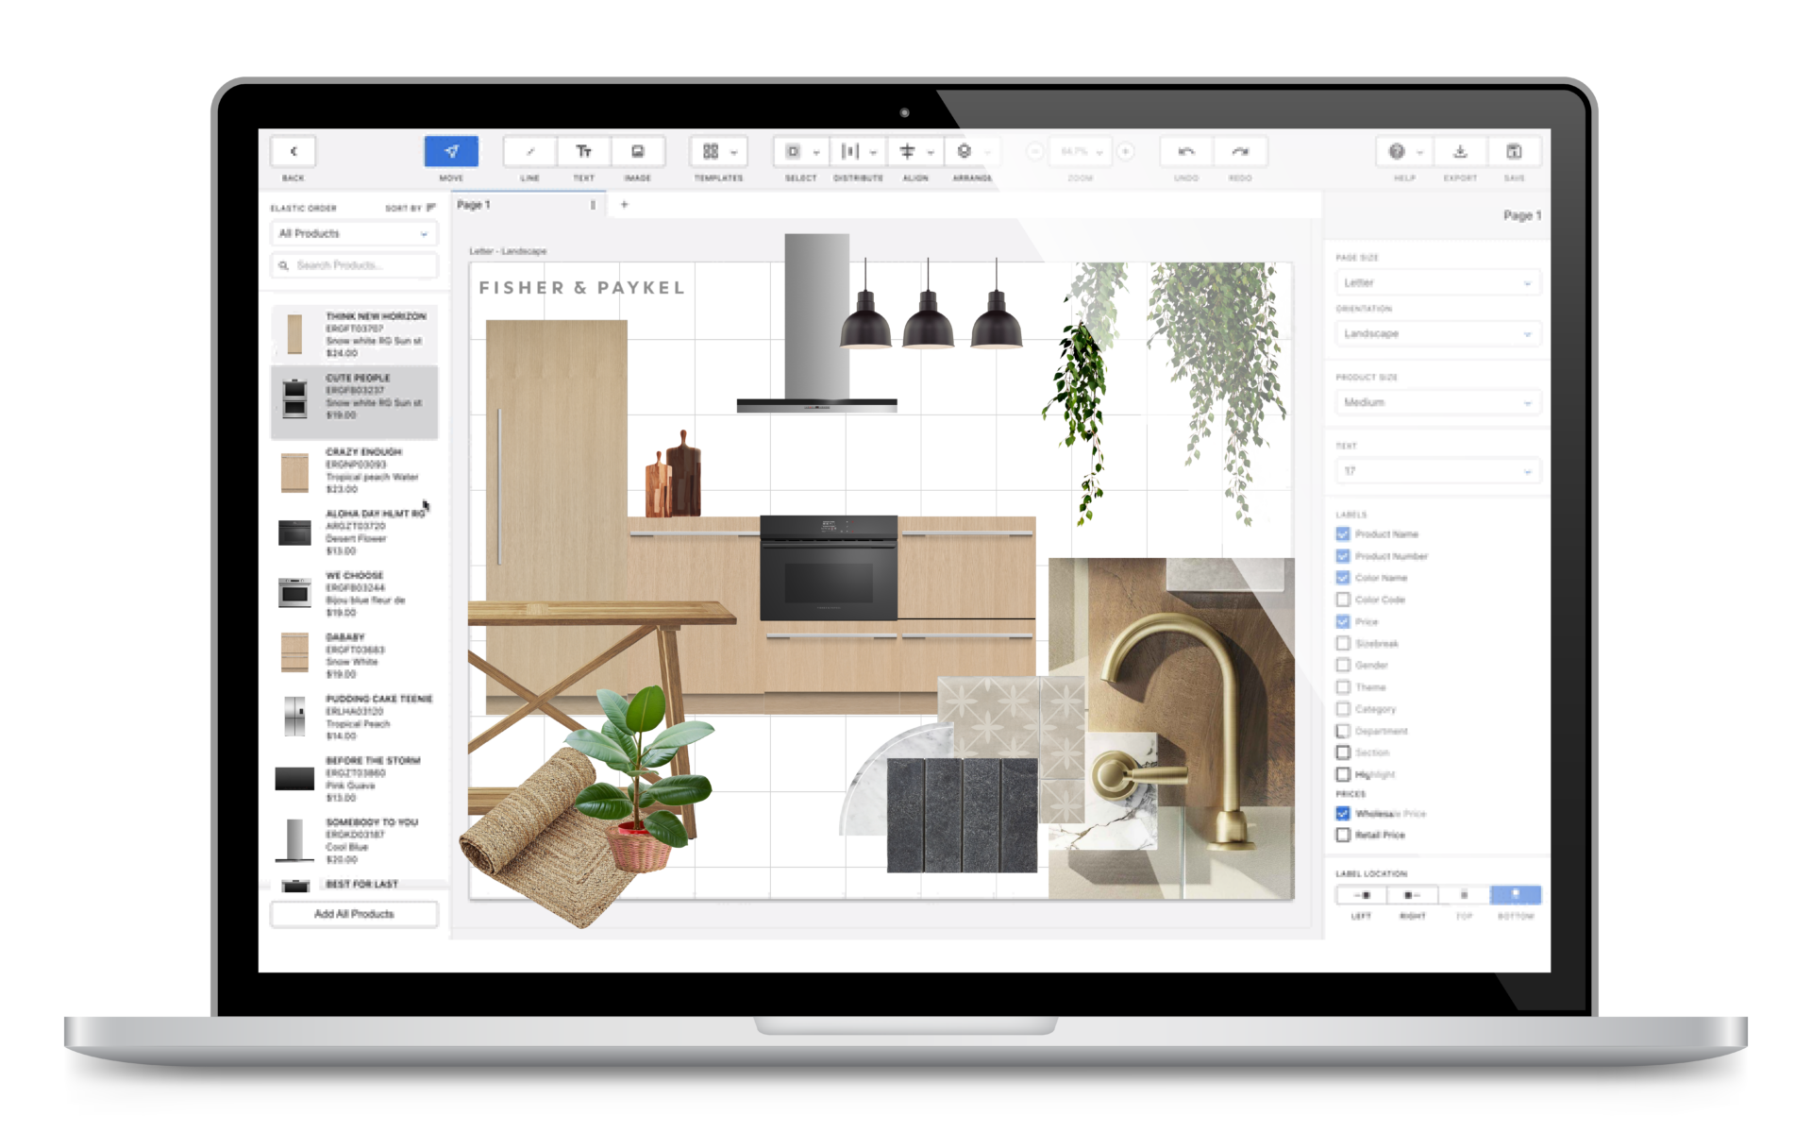Click the Redo icon

[1240, 151]
